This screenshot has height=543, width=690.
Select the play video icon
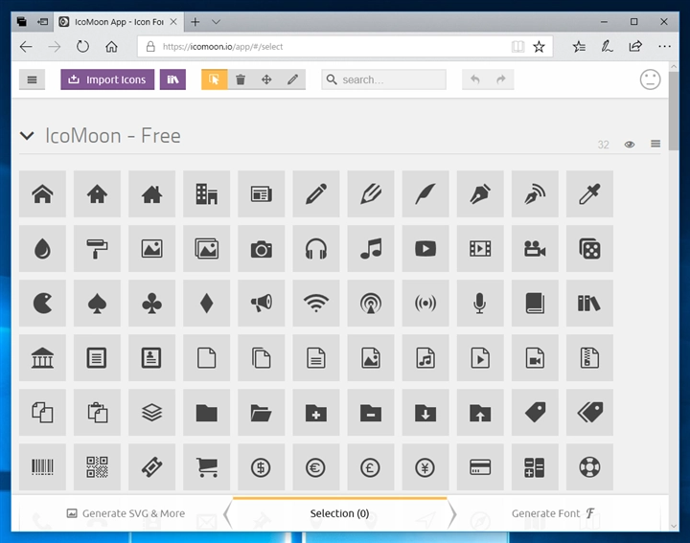[425, 248]
